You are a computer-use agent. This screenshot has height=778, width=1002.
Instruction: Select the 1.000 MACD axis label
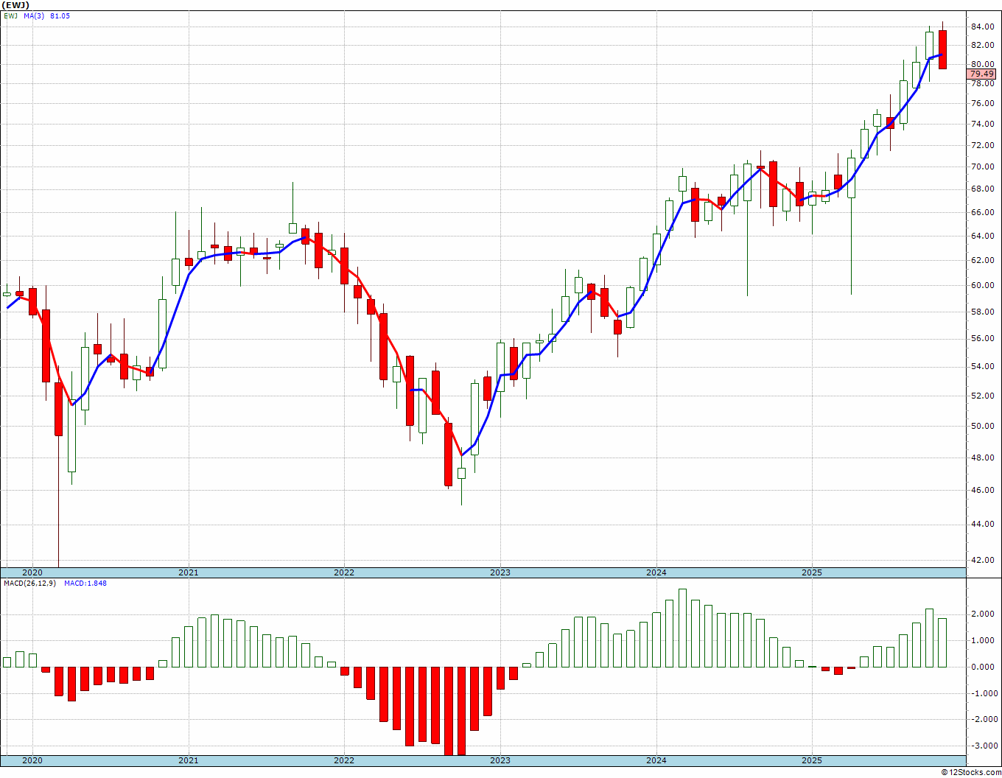[x=984, y=641]
